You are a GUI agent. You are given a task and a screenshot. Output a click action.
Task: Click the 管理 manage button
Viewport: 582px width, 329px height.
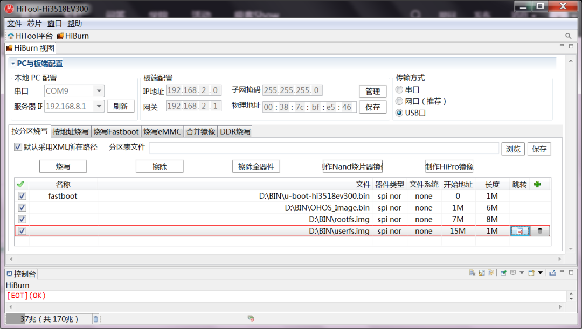click(373, 91)
